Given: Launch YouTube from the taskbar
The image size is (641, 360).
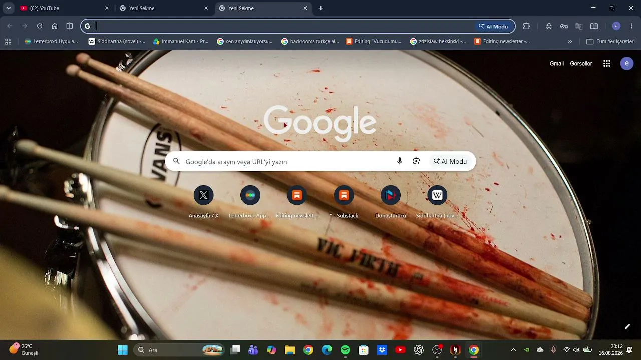Looking at the screenshot, I should coord(400,350).
